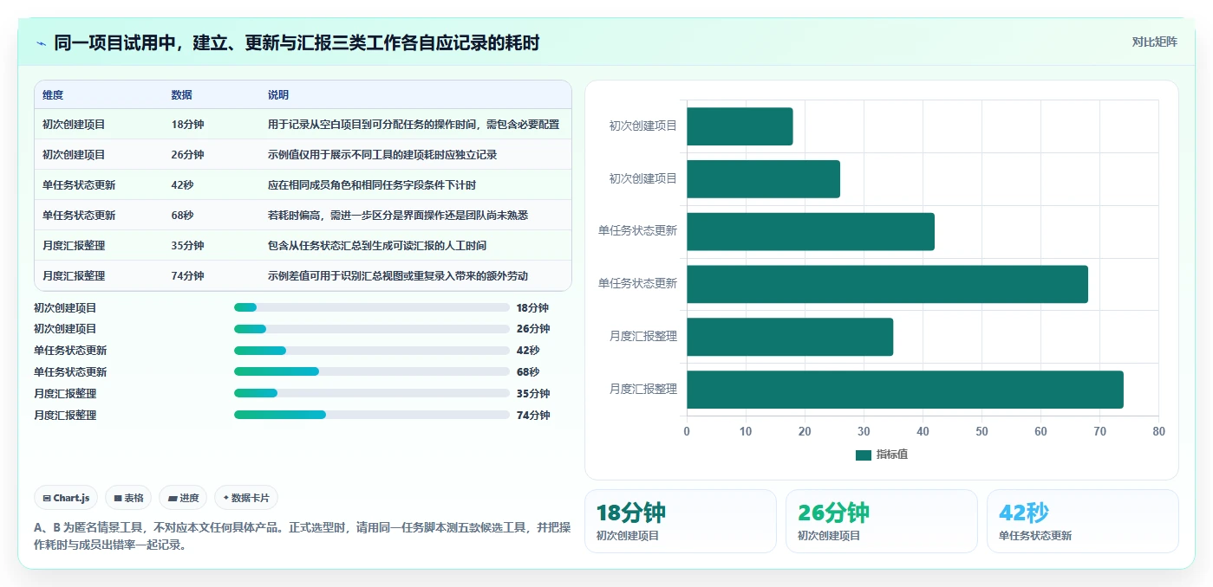
Task: Click the chart bar ending near 68
Action: click(x=887, y=284)
